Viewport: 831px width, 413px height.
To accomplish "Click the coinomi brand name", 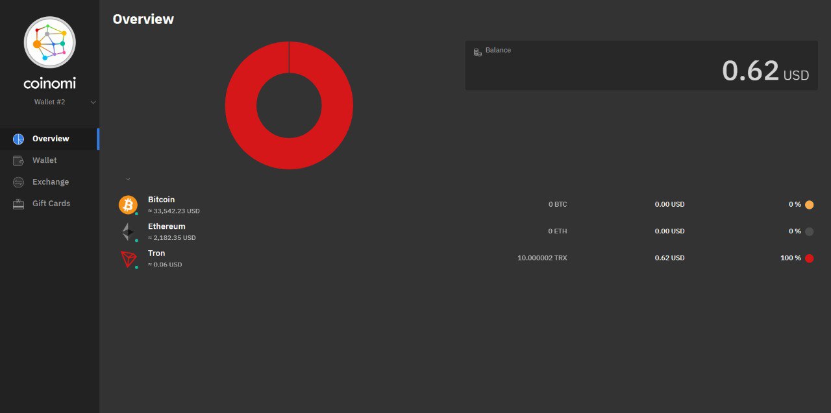I will coord(50,84).
